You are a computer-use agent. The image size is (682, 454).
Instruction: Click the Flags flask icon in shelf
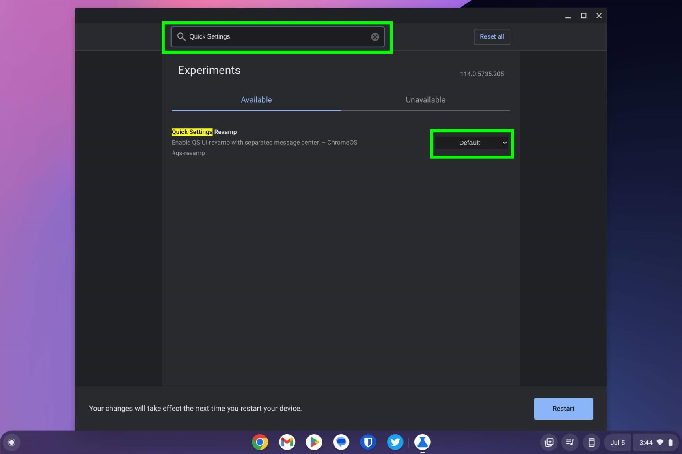pos(422,442)
